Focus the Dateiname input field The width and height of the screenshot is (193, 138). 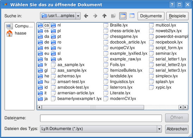point(101,118)
